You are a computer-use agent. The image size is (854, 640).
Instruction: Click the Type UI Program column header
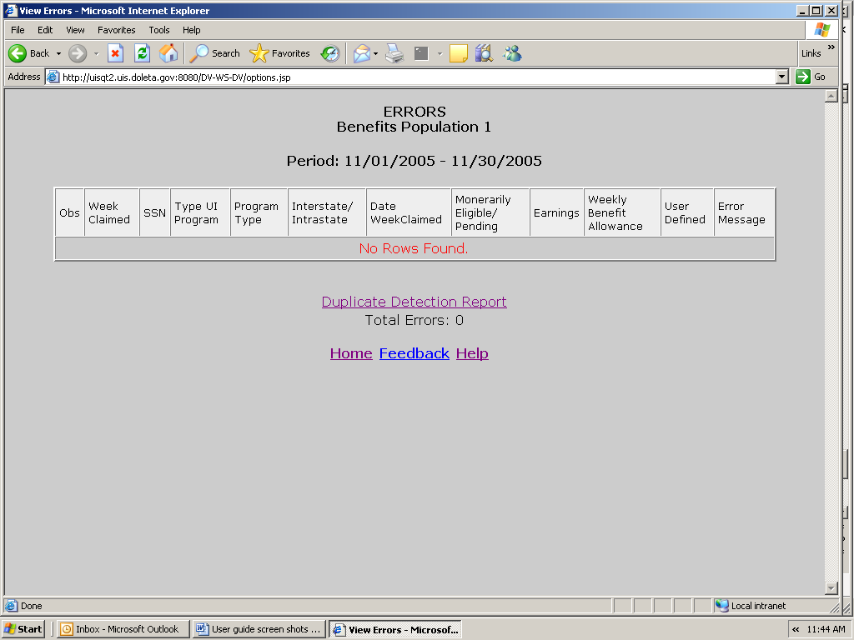point(200,212)
